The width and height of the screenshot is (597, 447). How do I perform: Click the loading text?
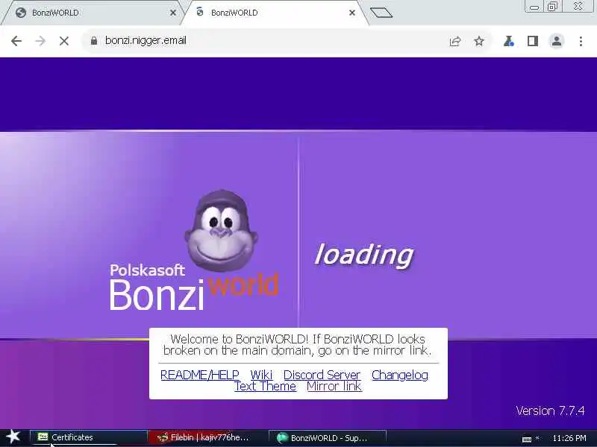tap(363, 254)
